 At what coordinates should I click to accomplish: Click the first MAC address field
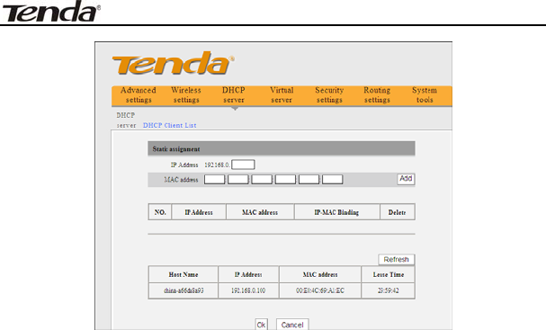pos(214,179)
